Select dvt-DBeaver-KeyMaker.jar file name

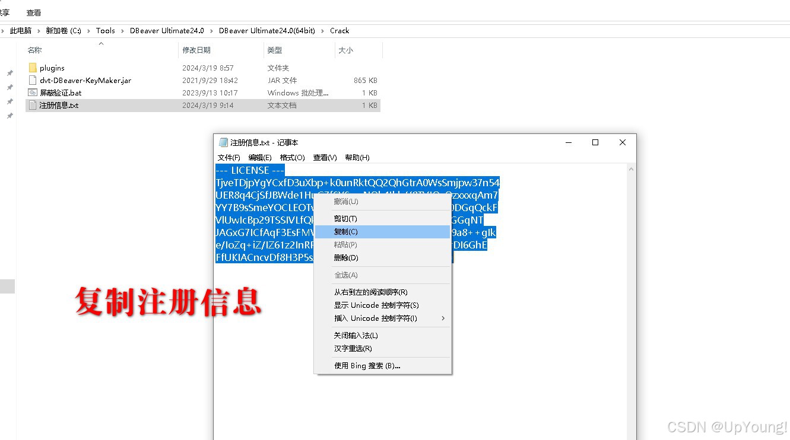coord(85,81)
